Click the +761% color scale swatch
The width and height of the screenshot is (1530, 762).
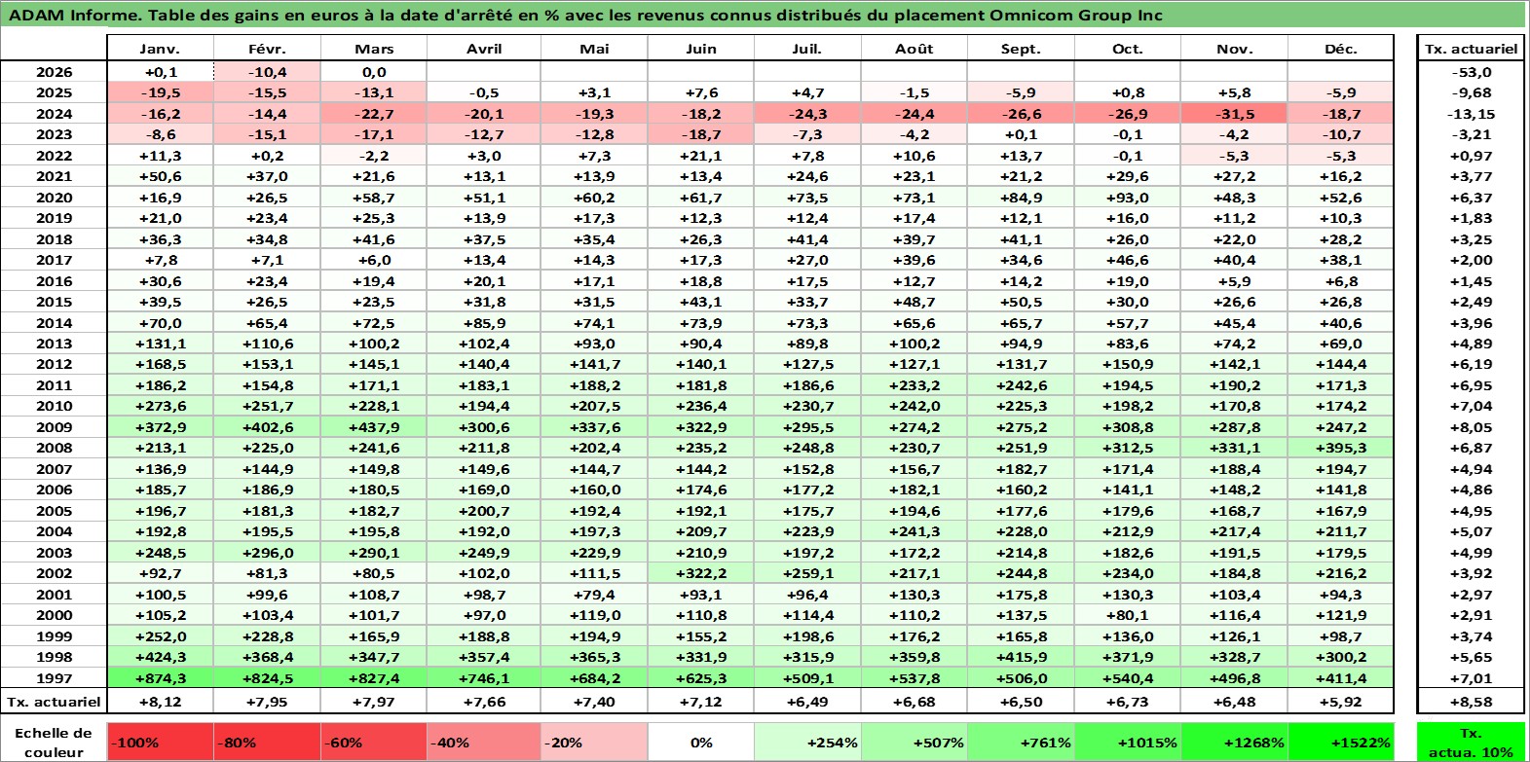click(1021, 742)
